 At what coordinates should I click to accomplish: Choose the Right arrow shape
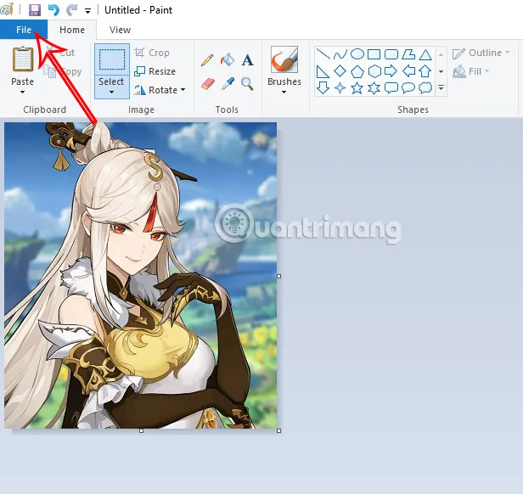[391, 71]
